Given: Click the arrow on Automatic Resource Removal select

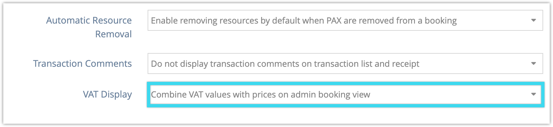Looking at the screenshot, I should (x=533, y=20).
